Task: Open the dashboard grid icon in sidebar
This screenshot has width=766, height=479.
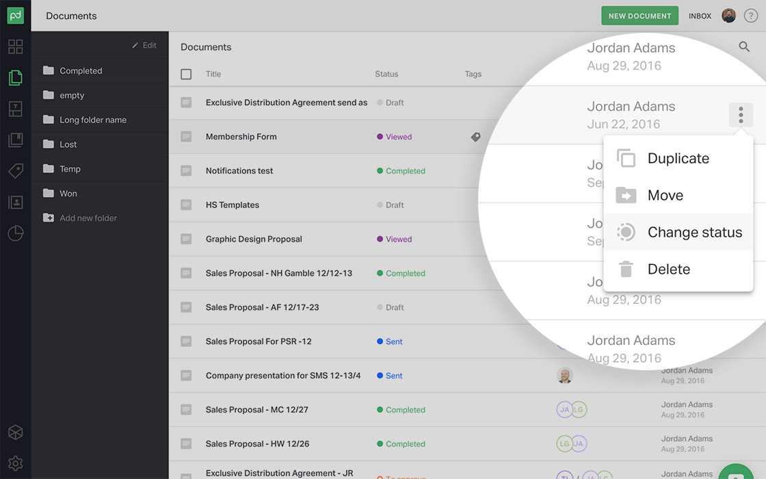Action: (x=16, y=47)
